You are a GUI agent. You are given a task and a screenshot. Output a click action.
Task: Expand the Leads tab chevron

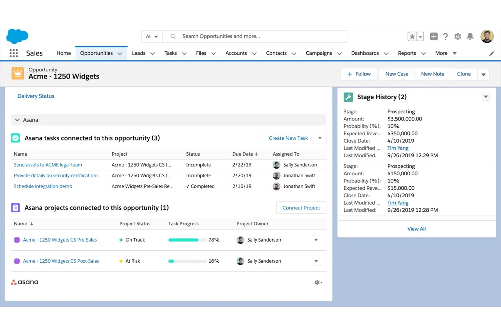tap(152, 53)
